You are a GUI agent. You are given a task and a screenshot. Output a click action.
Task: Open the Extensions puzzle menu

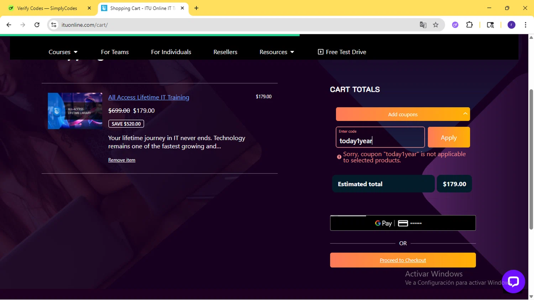pyautogui.click(x=470, y=25)
